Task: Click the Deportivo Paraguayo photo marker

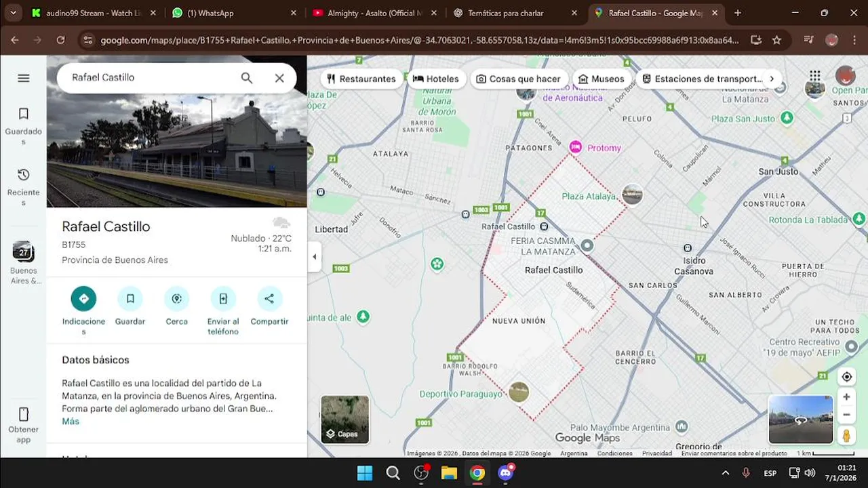Action: 519,392
